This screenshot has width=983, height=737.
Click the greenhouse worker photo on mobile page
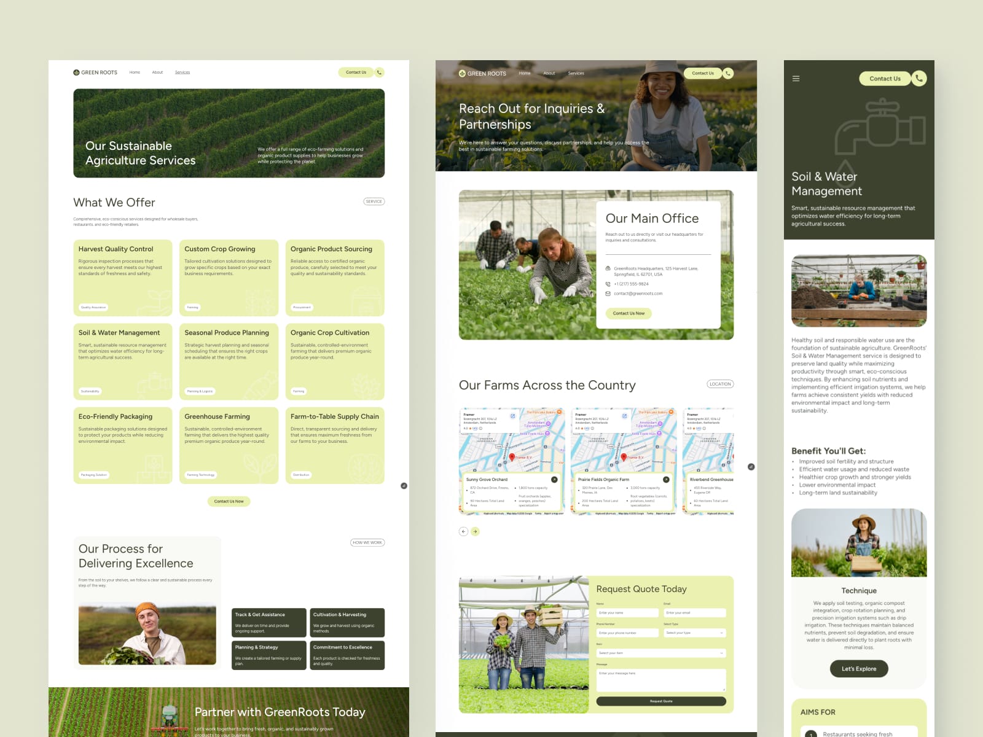pos(859,291)
